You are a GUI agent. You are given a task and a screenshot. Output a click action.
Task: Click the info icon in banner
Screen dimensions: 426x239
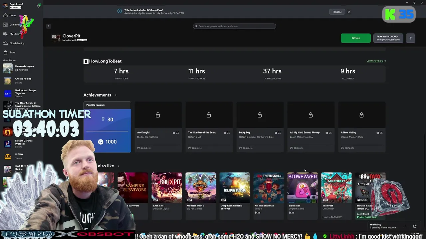pyautogui.click(x=119, y=11)
